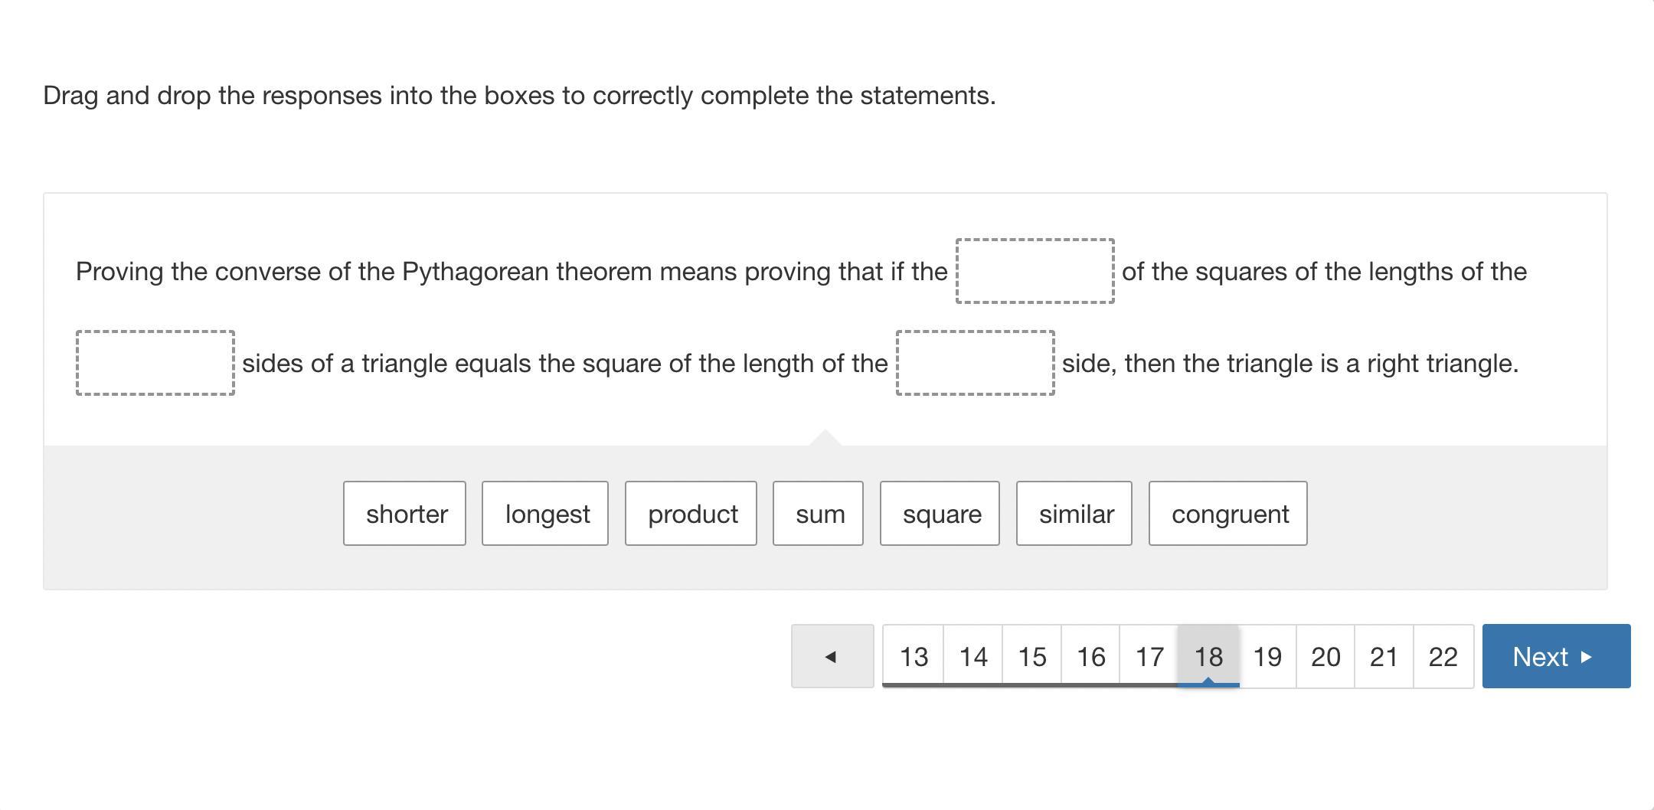1654x810 pixels.
Task: Pick the 'product' response tile
Action: point(691,514)
